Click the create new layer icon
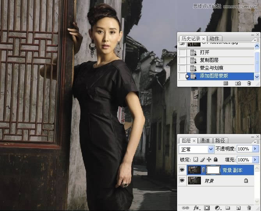261x211 pixels. (x=238, y=207)
